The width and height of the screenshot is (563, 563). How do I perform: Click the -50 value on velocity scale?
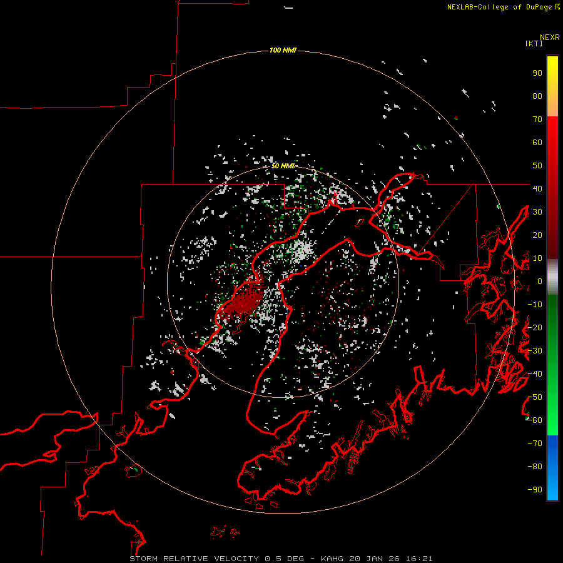coord(535,397)
